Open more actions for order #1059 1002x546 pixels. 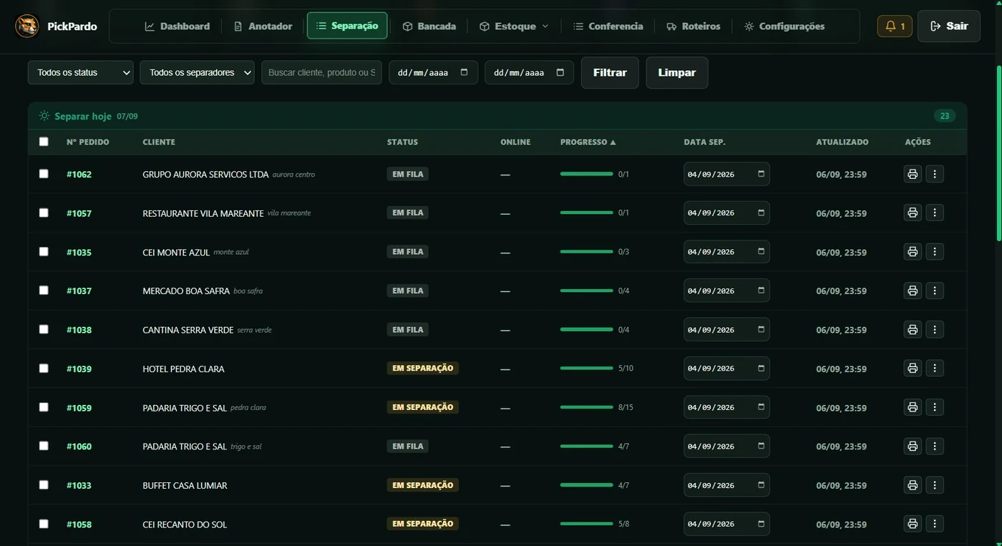pos(935,407)
